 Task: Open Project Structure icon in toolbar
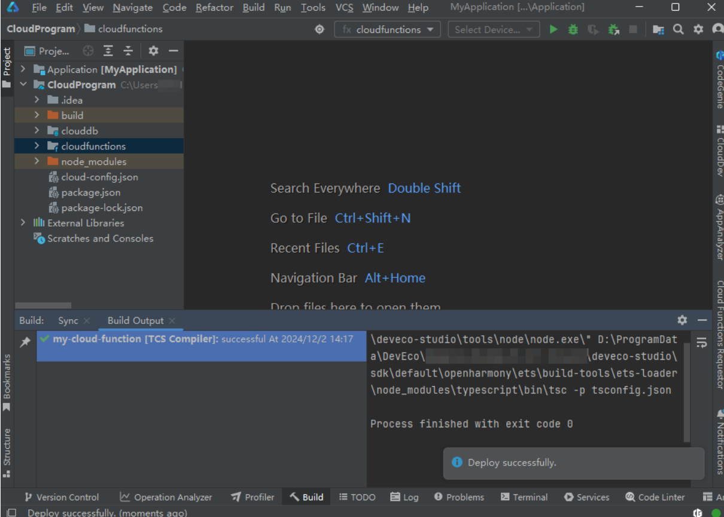658,29
